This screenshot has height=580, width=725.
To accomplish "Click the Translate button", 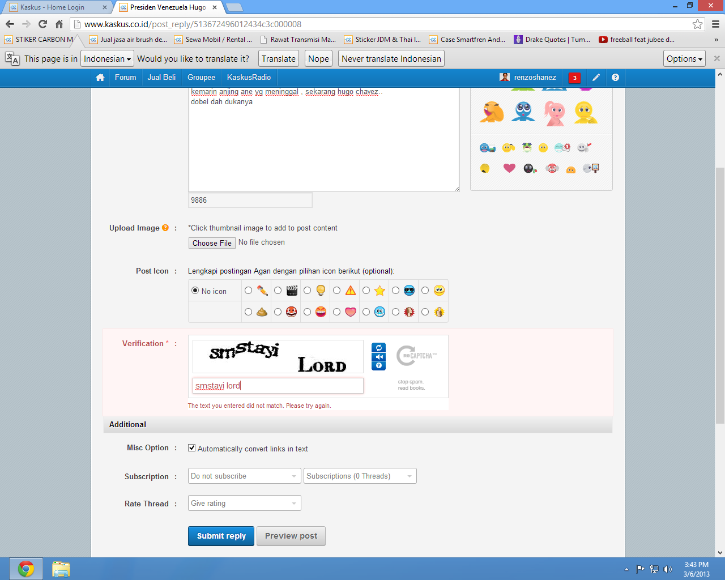I will (x=279, y=59).
